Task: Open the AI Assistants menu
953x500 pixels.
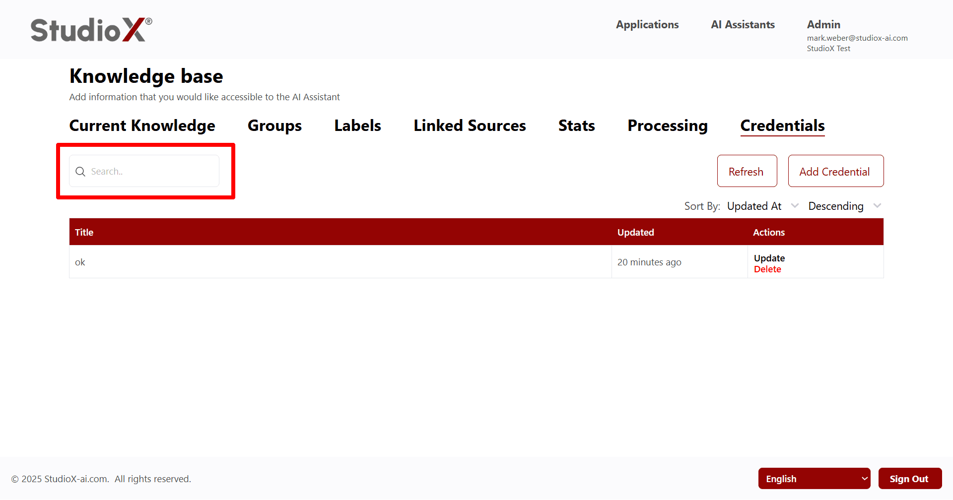Action: point(743,25)
